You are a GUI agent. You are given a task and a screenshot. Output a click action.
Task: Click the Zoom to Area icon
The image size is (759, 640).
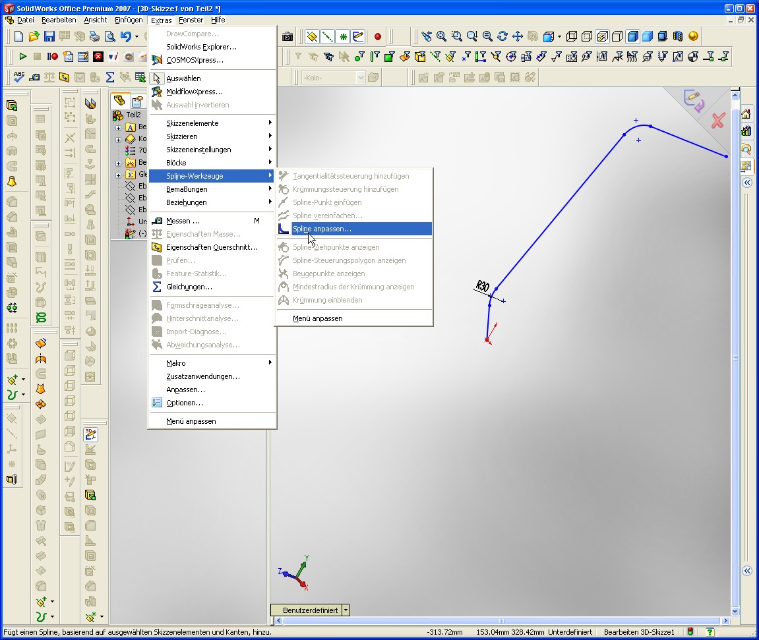(456, 36)
